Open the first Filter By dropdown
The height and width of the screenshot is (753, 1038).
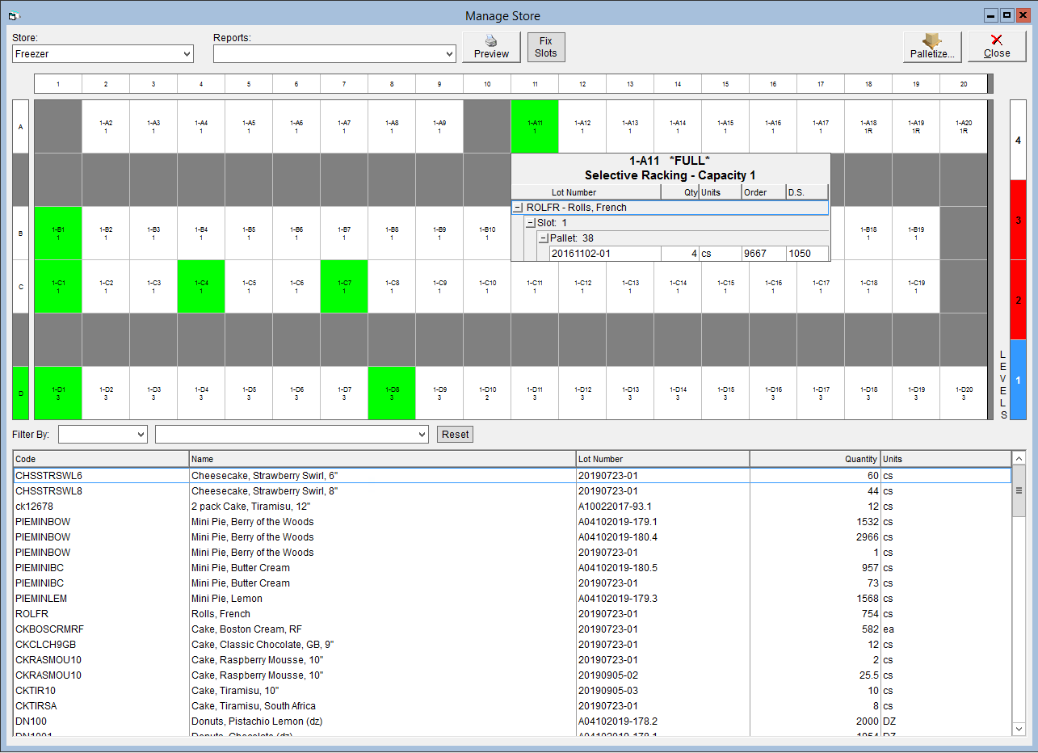pos(103,435)
